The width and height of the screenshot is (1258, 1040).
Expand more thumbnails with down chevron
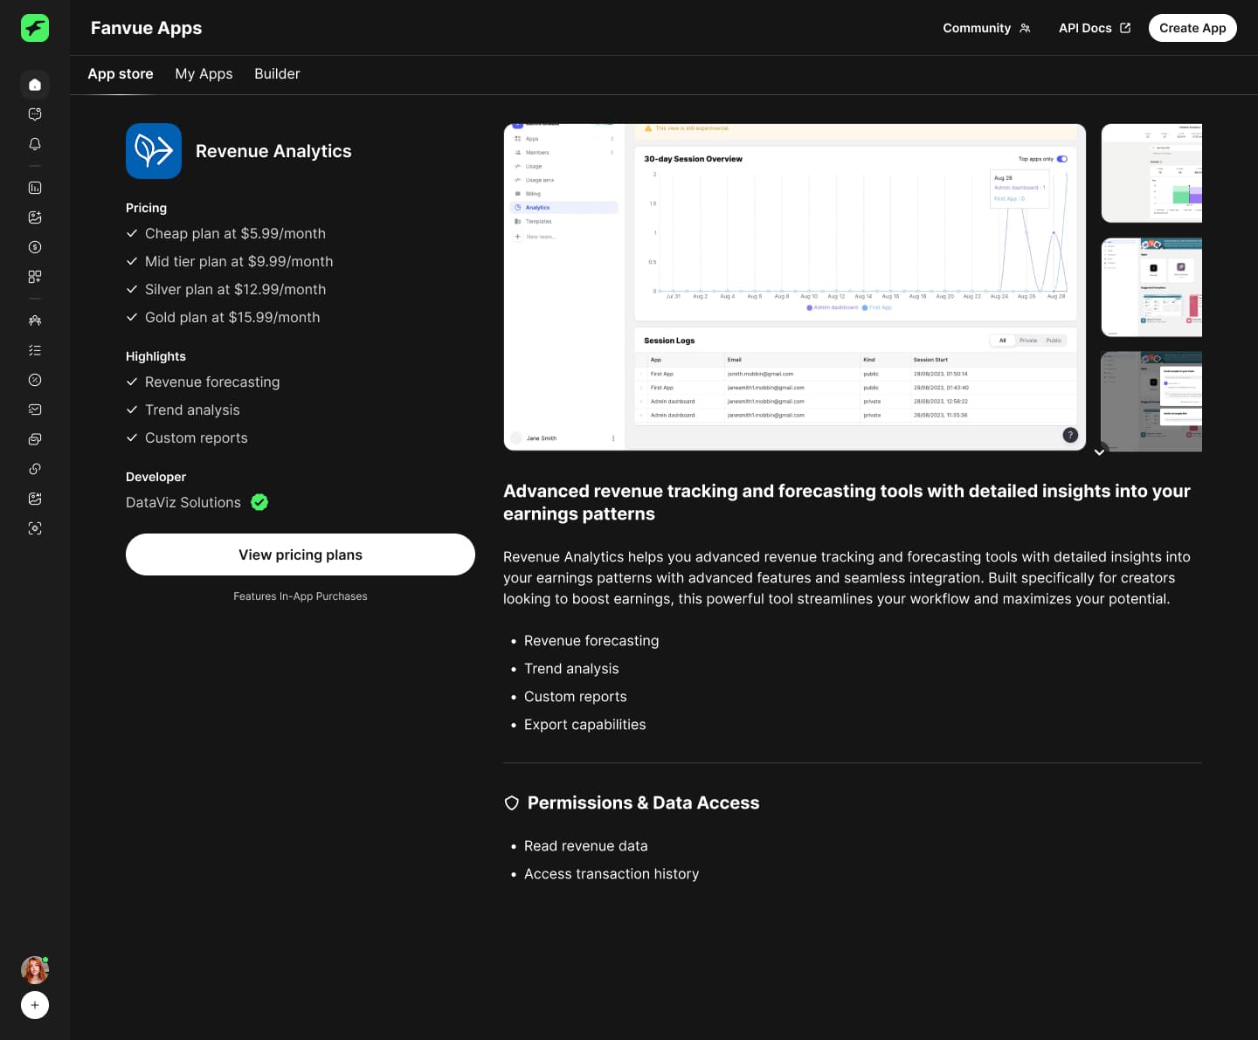click(x=1100, y=451)
